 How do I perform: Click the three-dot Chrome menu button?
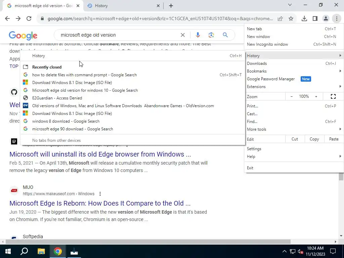point(337,19)
